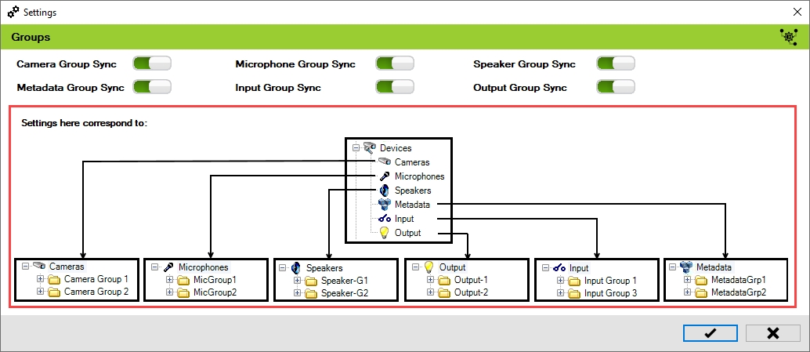
Task: Click the speaker icon in Devices tree
Action: (384, 191)
